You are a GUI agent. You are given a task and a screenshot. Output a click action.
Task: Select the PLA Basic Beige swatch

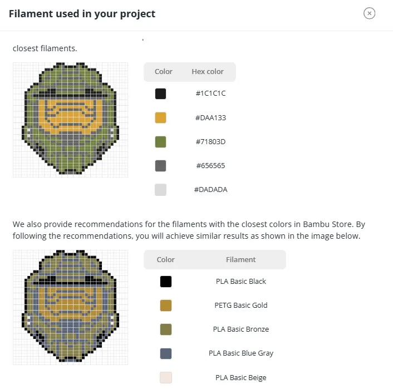click(166, 377)
